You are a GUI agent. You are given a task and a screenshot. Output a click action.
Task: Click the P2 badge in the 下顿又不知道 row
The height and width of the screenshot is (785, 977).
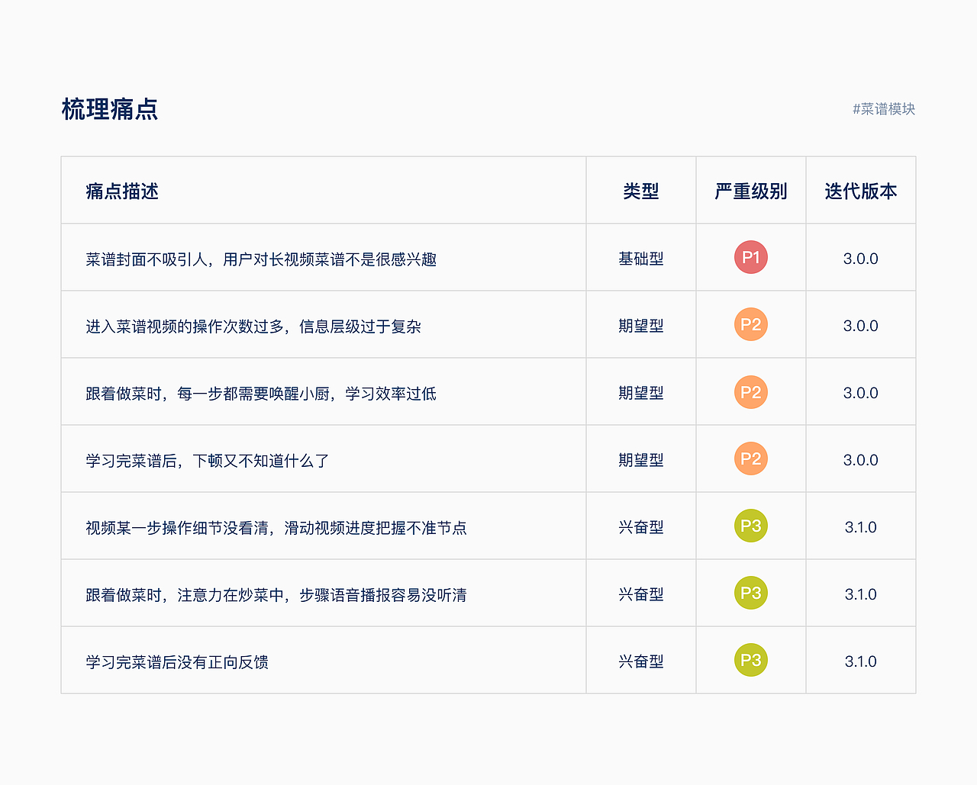pyautogui.click(x=751, y=458)
